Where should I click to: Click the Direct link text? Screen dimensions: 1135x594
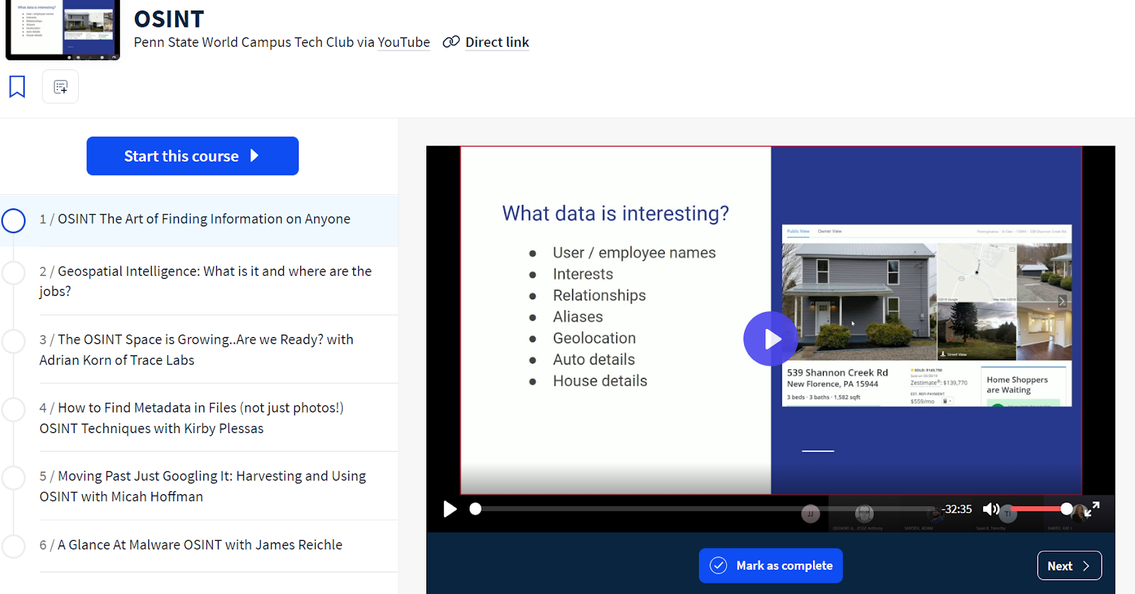(497, 43)
